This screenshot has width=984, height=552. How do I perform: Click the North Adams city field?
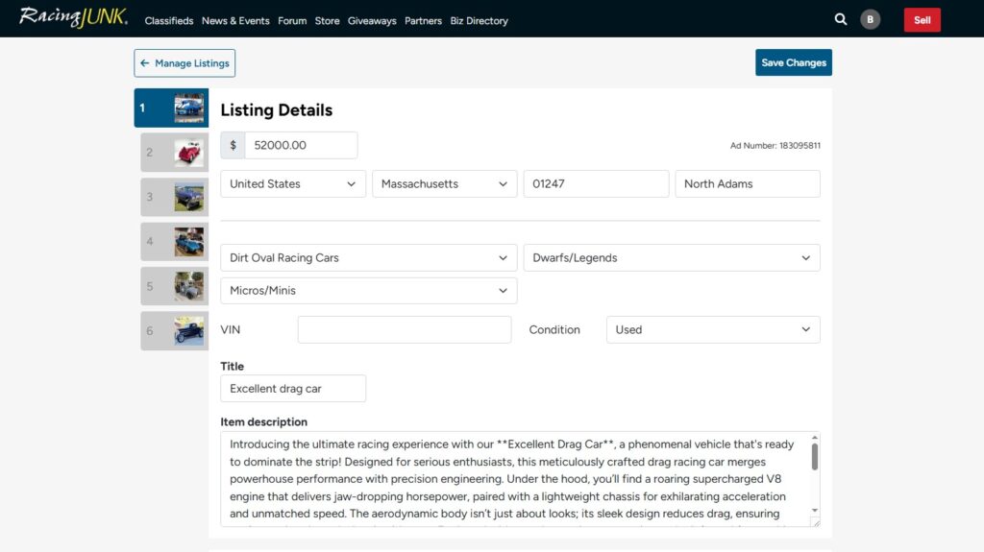748,183
